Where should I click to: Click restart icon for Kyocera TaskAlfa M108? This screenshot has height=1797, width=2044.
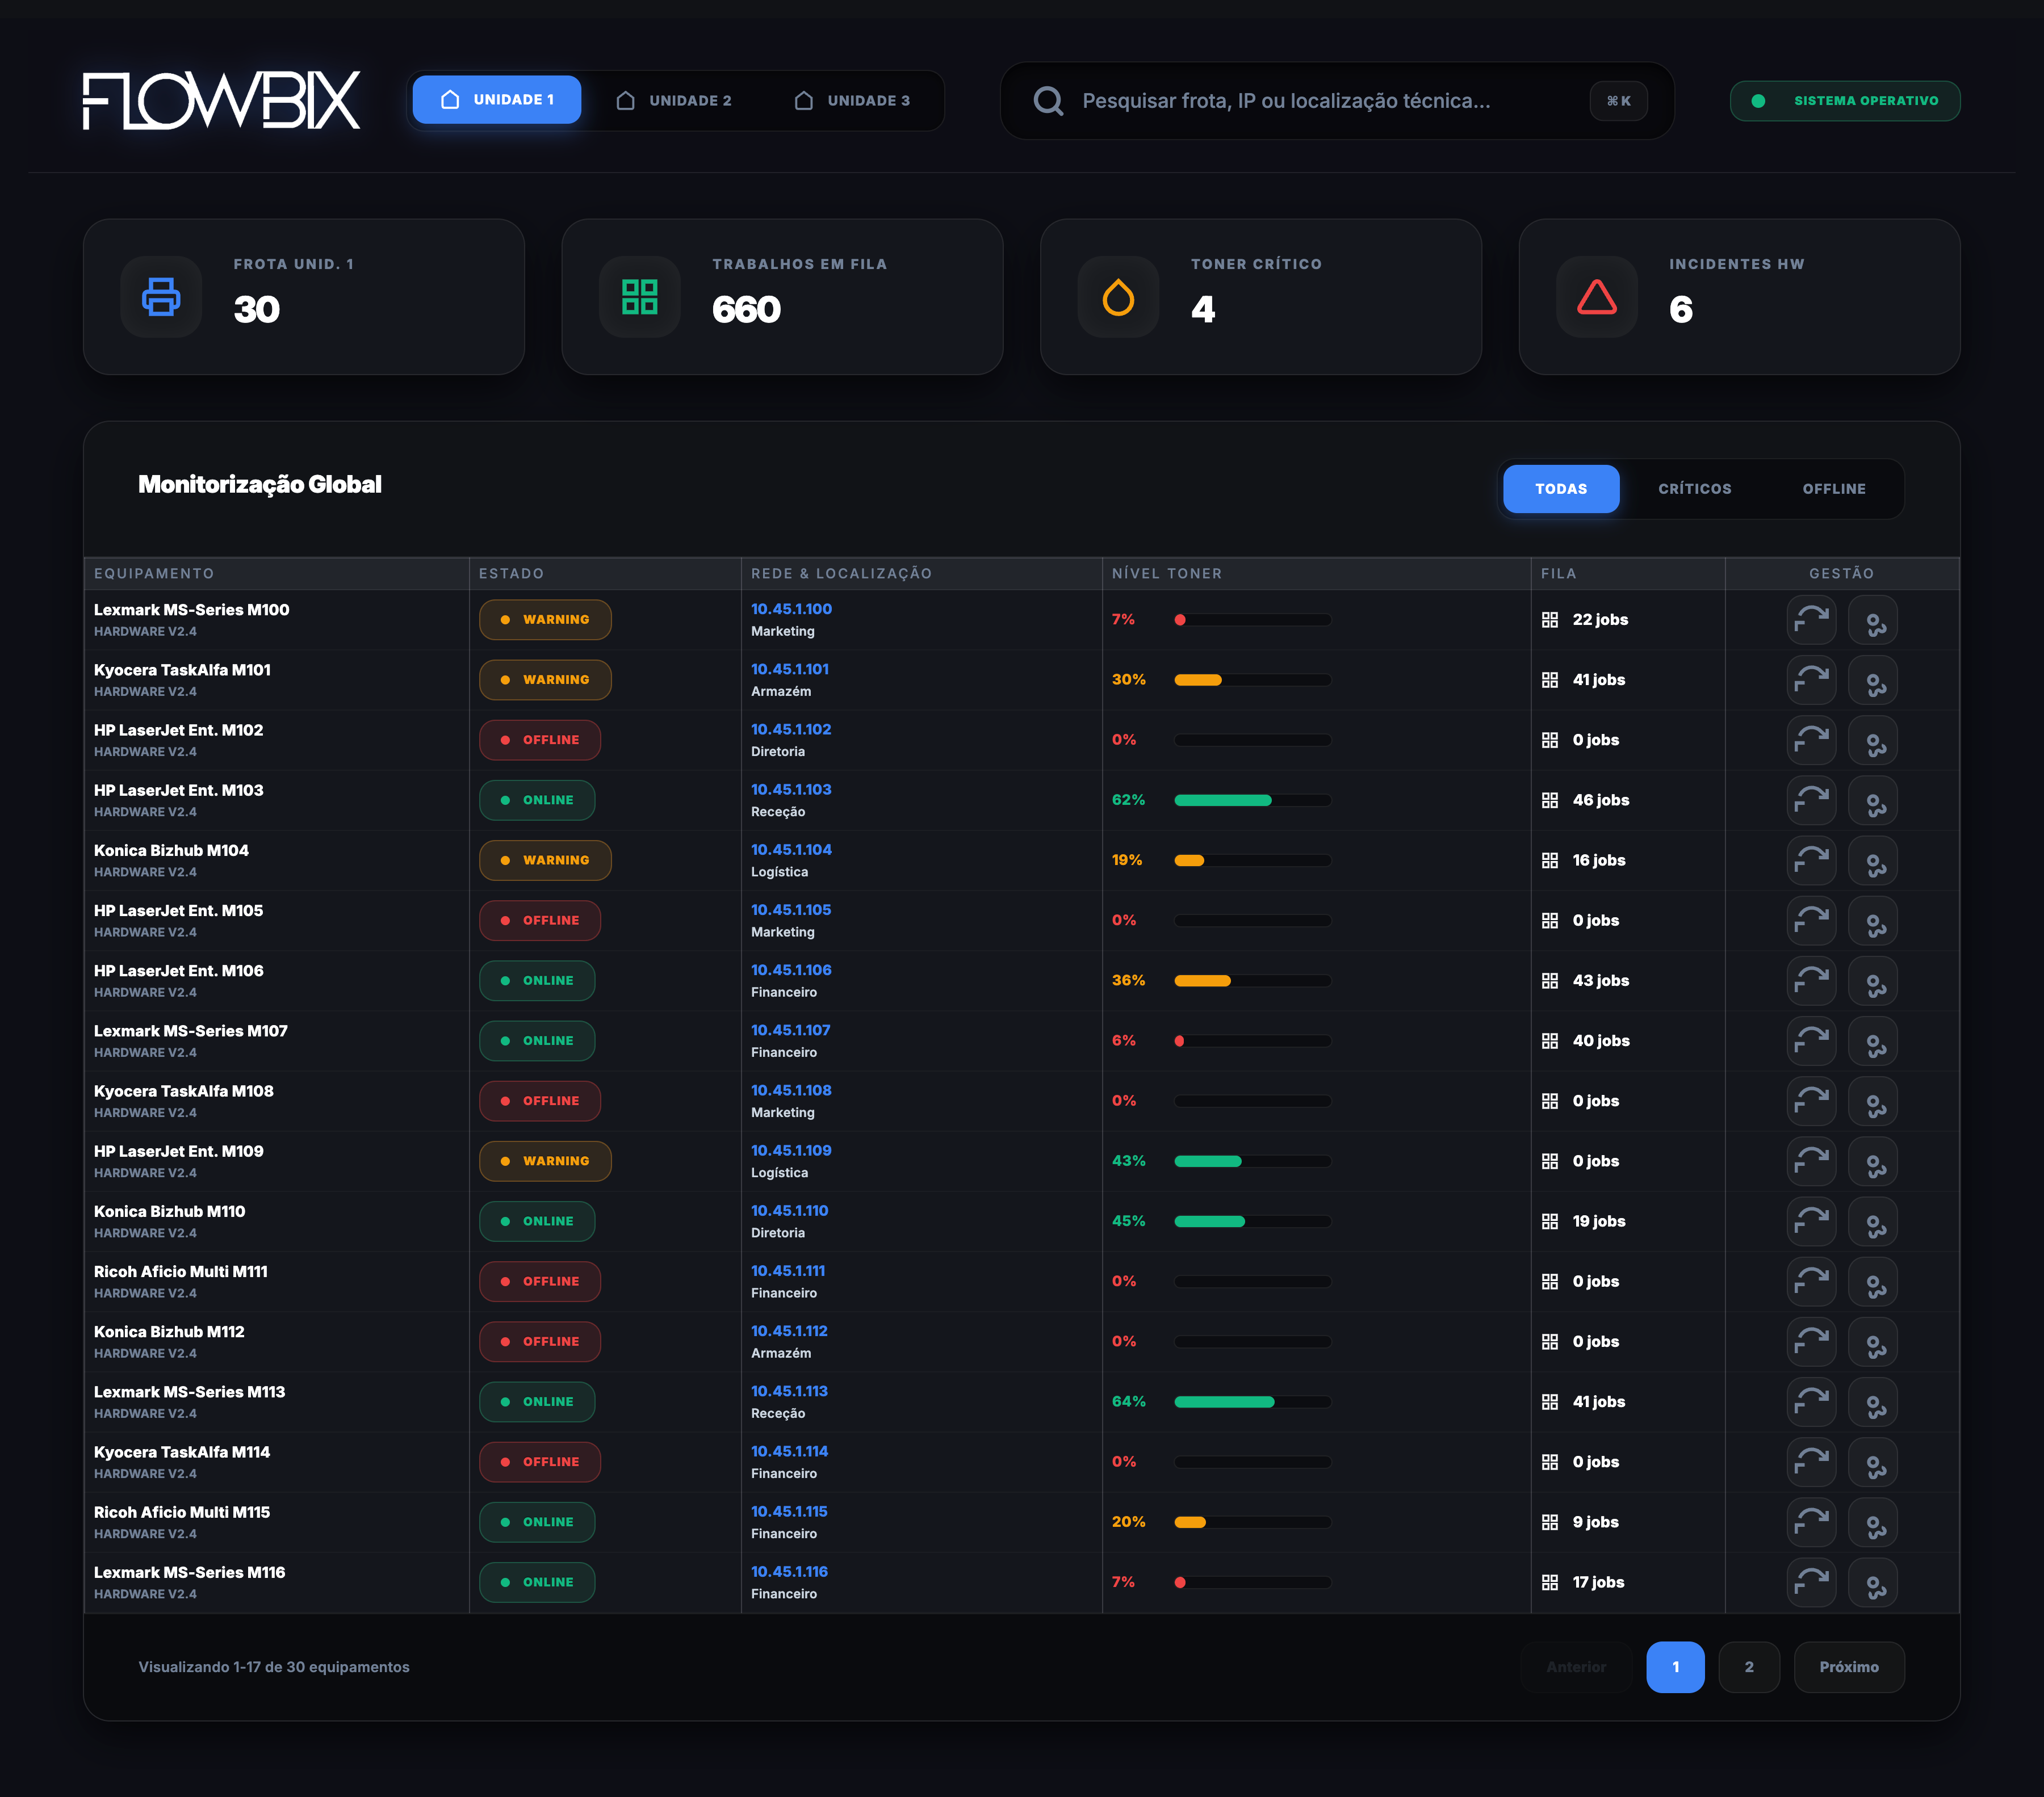pos(1811,1101)
